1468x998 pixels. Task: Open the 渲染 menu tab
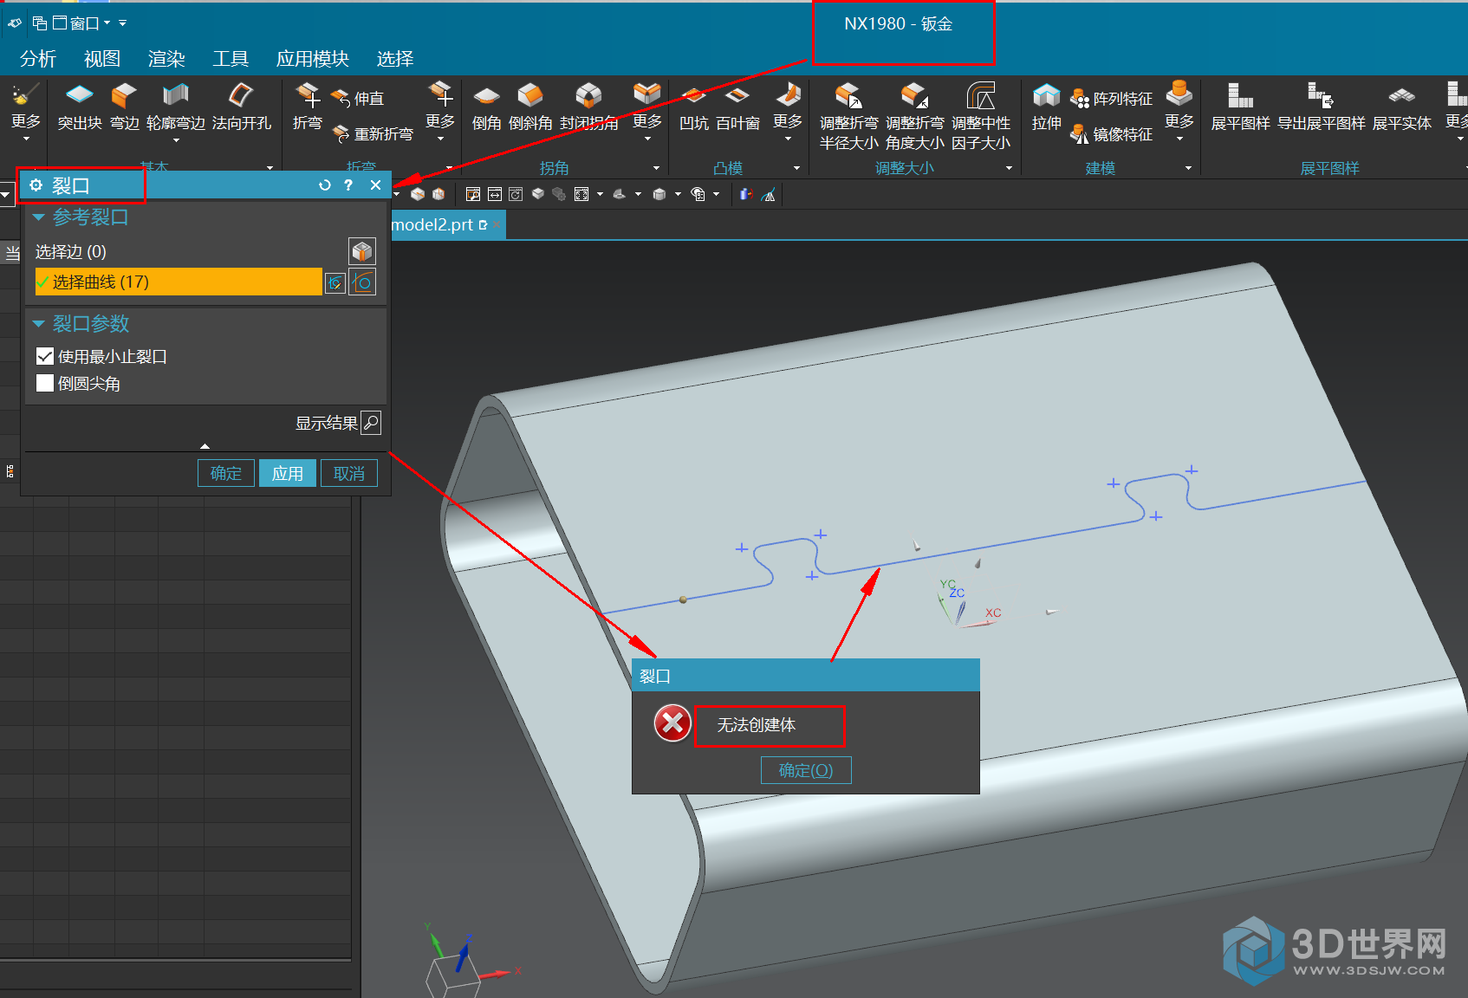pos(166,59)
